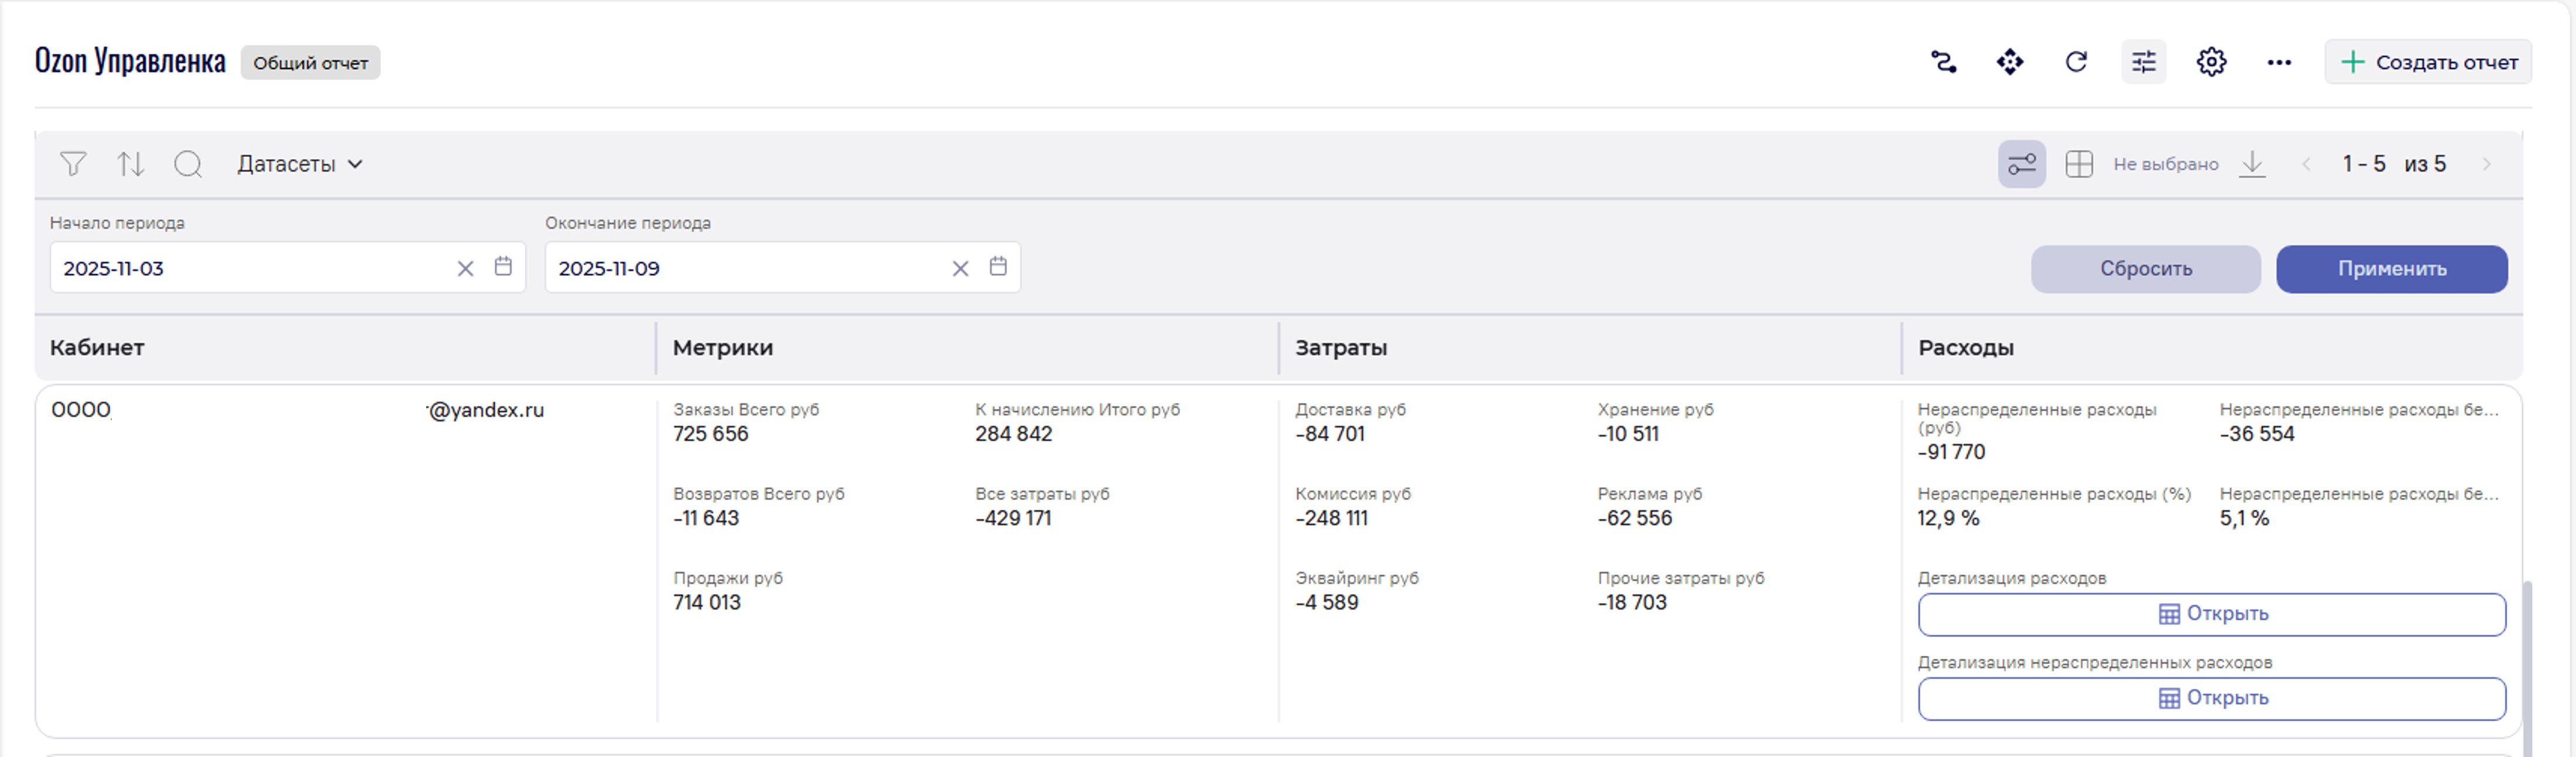Screen dimensions: 2576x757
Task: Toggle the filter sliders panel button
Action: coord(2143,62)
